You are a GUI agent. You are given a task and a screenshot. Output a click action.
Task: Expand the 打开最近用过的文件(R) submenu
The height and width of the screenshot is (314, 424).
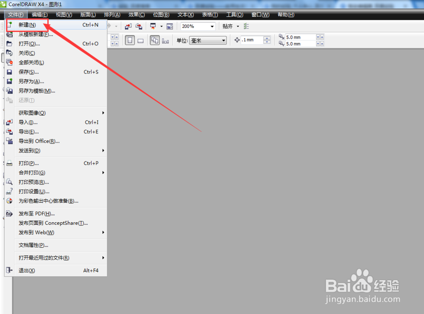tap(103, 257)
